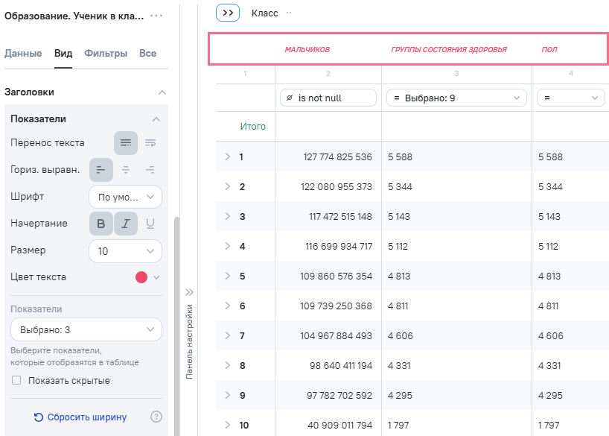Switch to the Фильтры tab
Image resolution: width=609 pixels, height=436 pixels.
(x=106, y=53)
